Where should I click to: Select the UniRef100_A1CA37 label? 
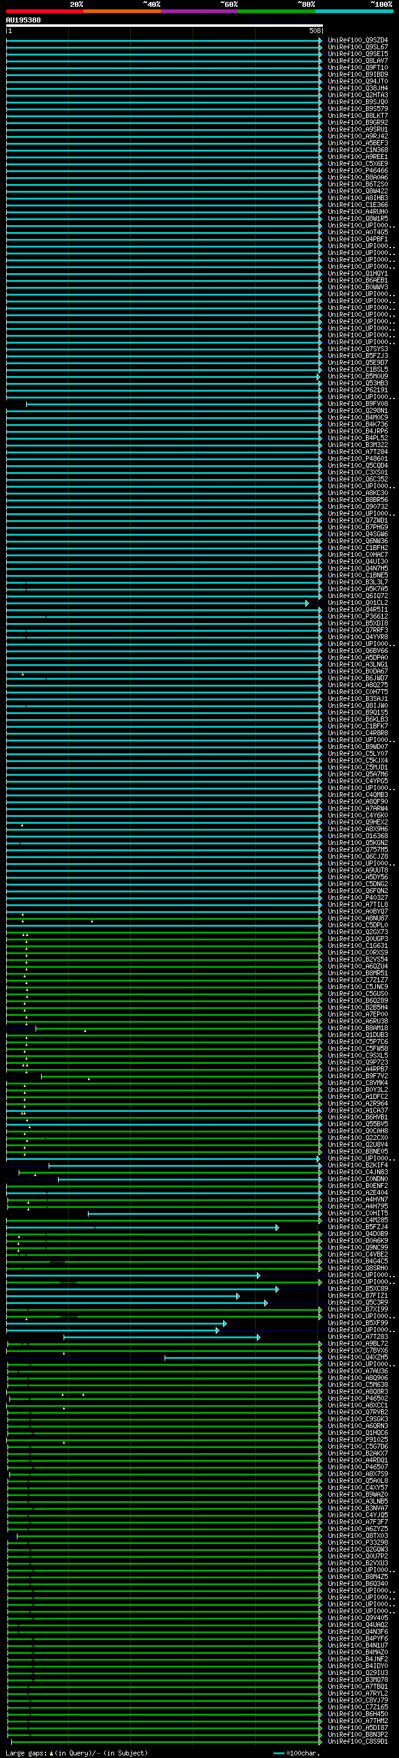coord(357,1110)
